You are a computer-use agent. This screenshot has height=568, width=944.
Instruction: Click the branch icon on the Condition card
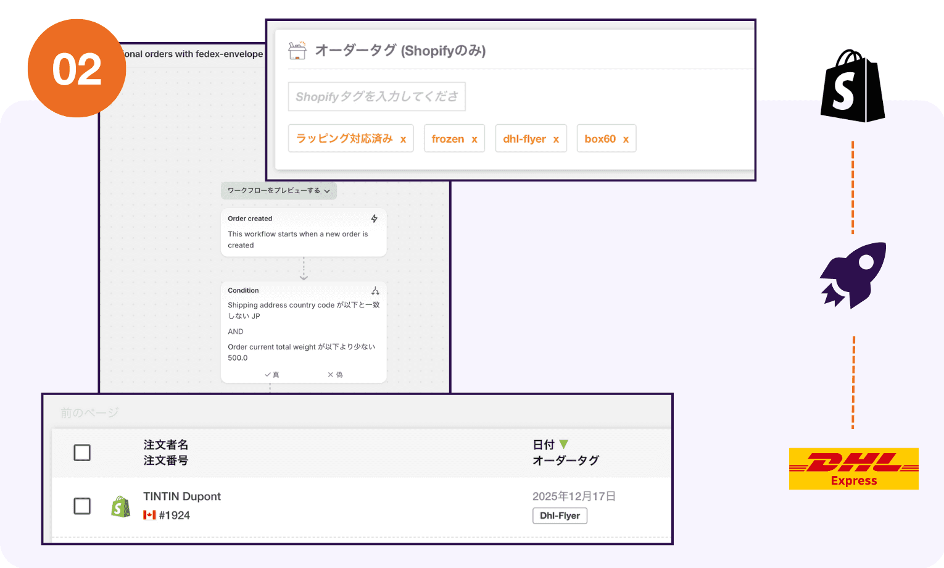(x=375, y=290)
